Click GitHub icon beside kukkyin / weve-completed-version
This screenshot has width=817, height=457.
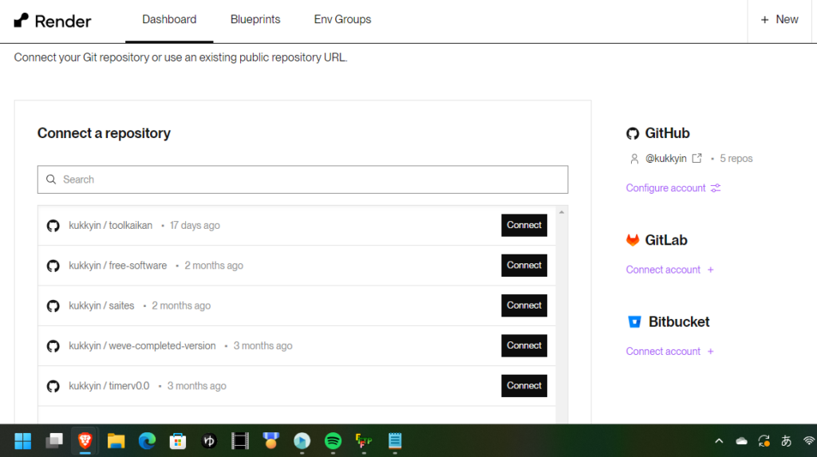[53, 346]
